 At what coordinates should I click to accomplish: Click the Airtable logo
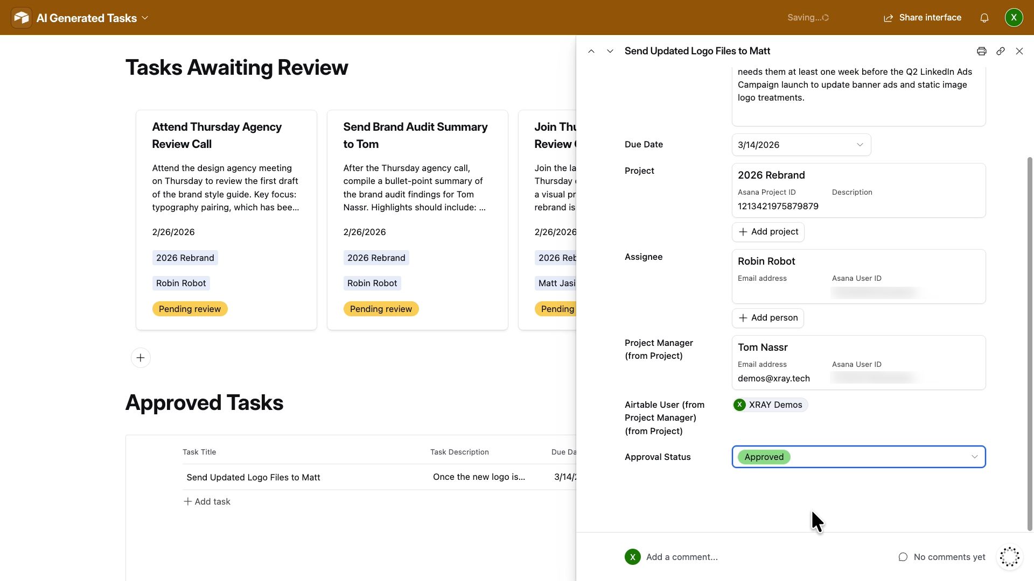21,17
